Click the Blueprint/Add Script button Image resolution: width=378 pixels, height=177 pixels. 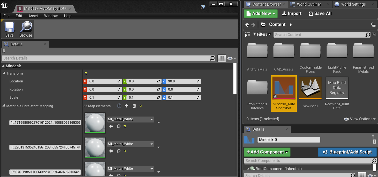tap(347, 152)
